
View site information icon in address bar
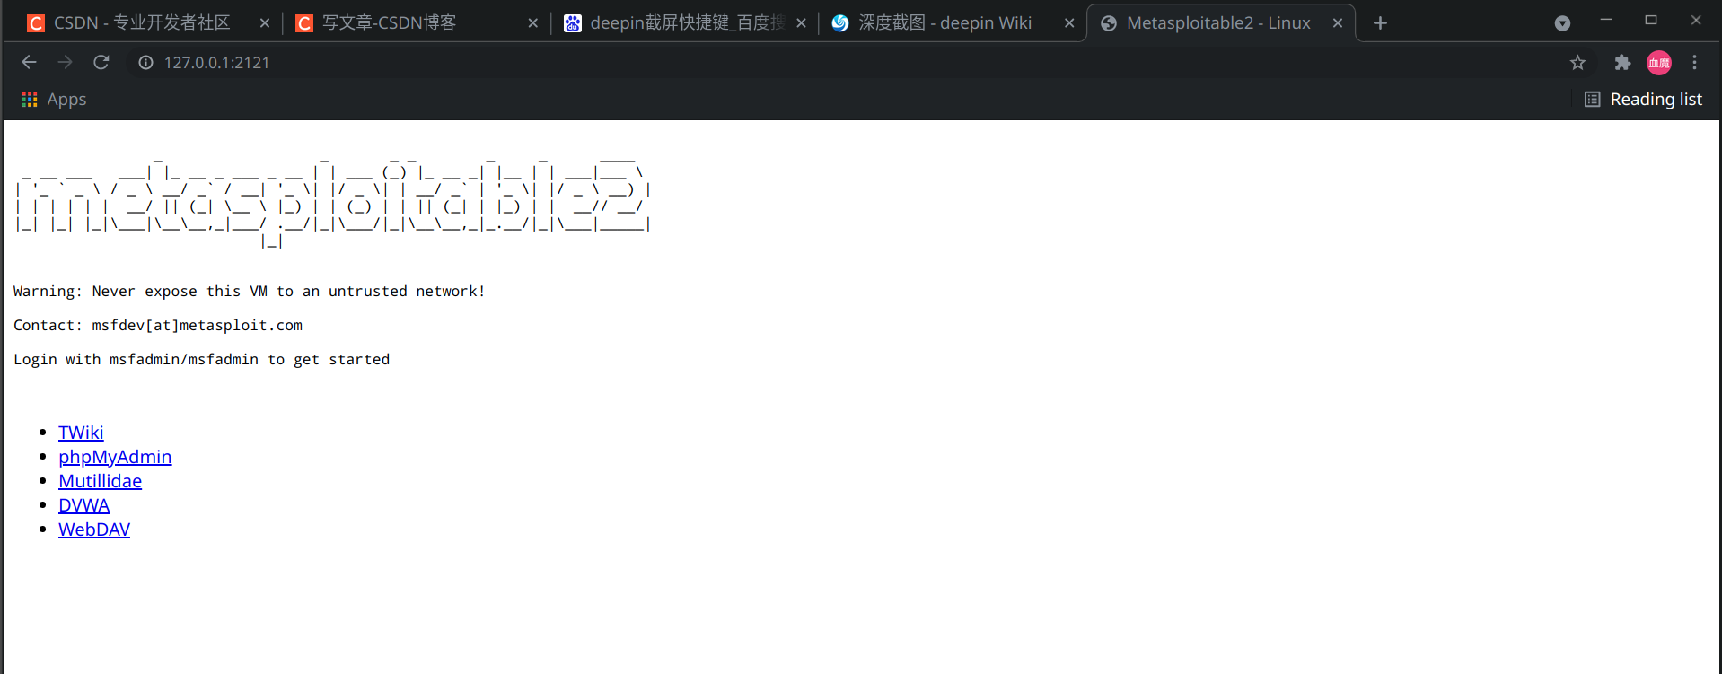point(145,62)
